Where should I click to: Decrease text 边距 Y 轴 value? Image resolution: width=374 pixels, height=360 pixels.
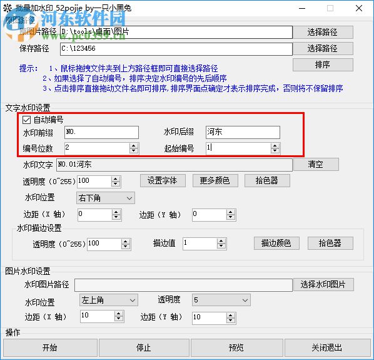coord(230,217)
